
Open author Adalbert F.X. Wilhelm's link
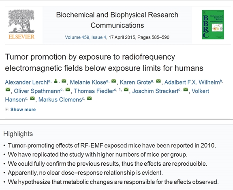tap(192, 82)
